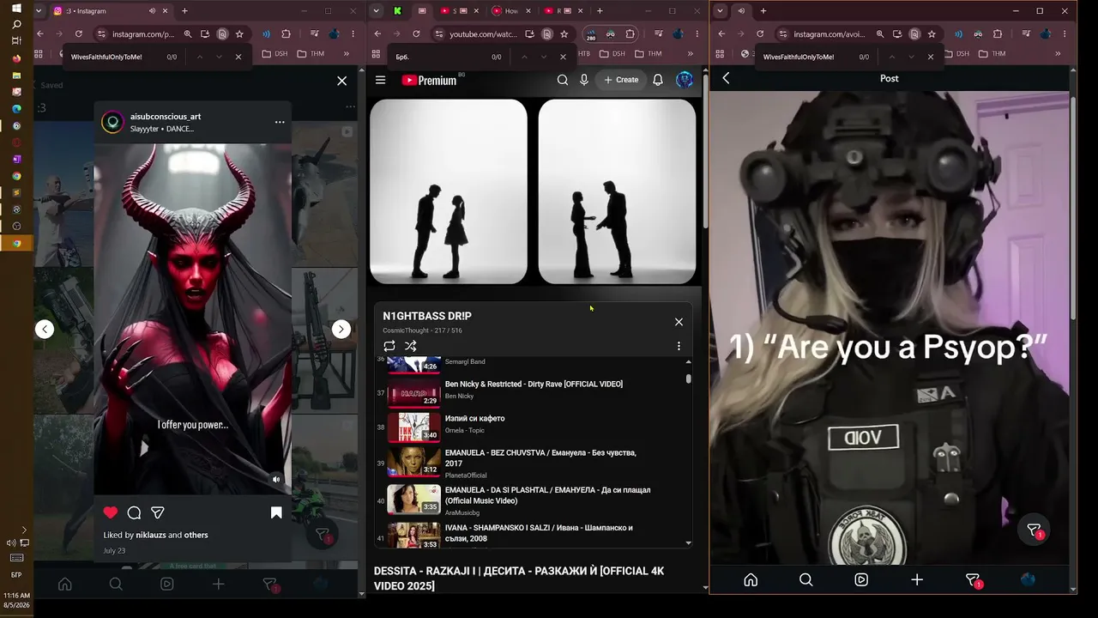Viewport: 1098px width, 618px height.
Task: Open the Slayyyter DANCE audio link
Action: click(162, 129)
